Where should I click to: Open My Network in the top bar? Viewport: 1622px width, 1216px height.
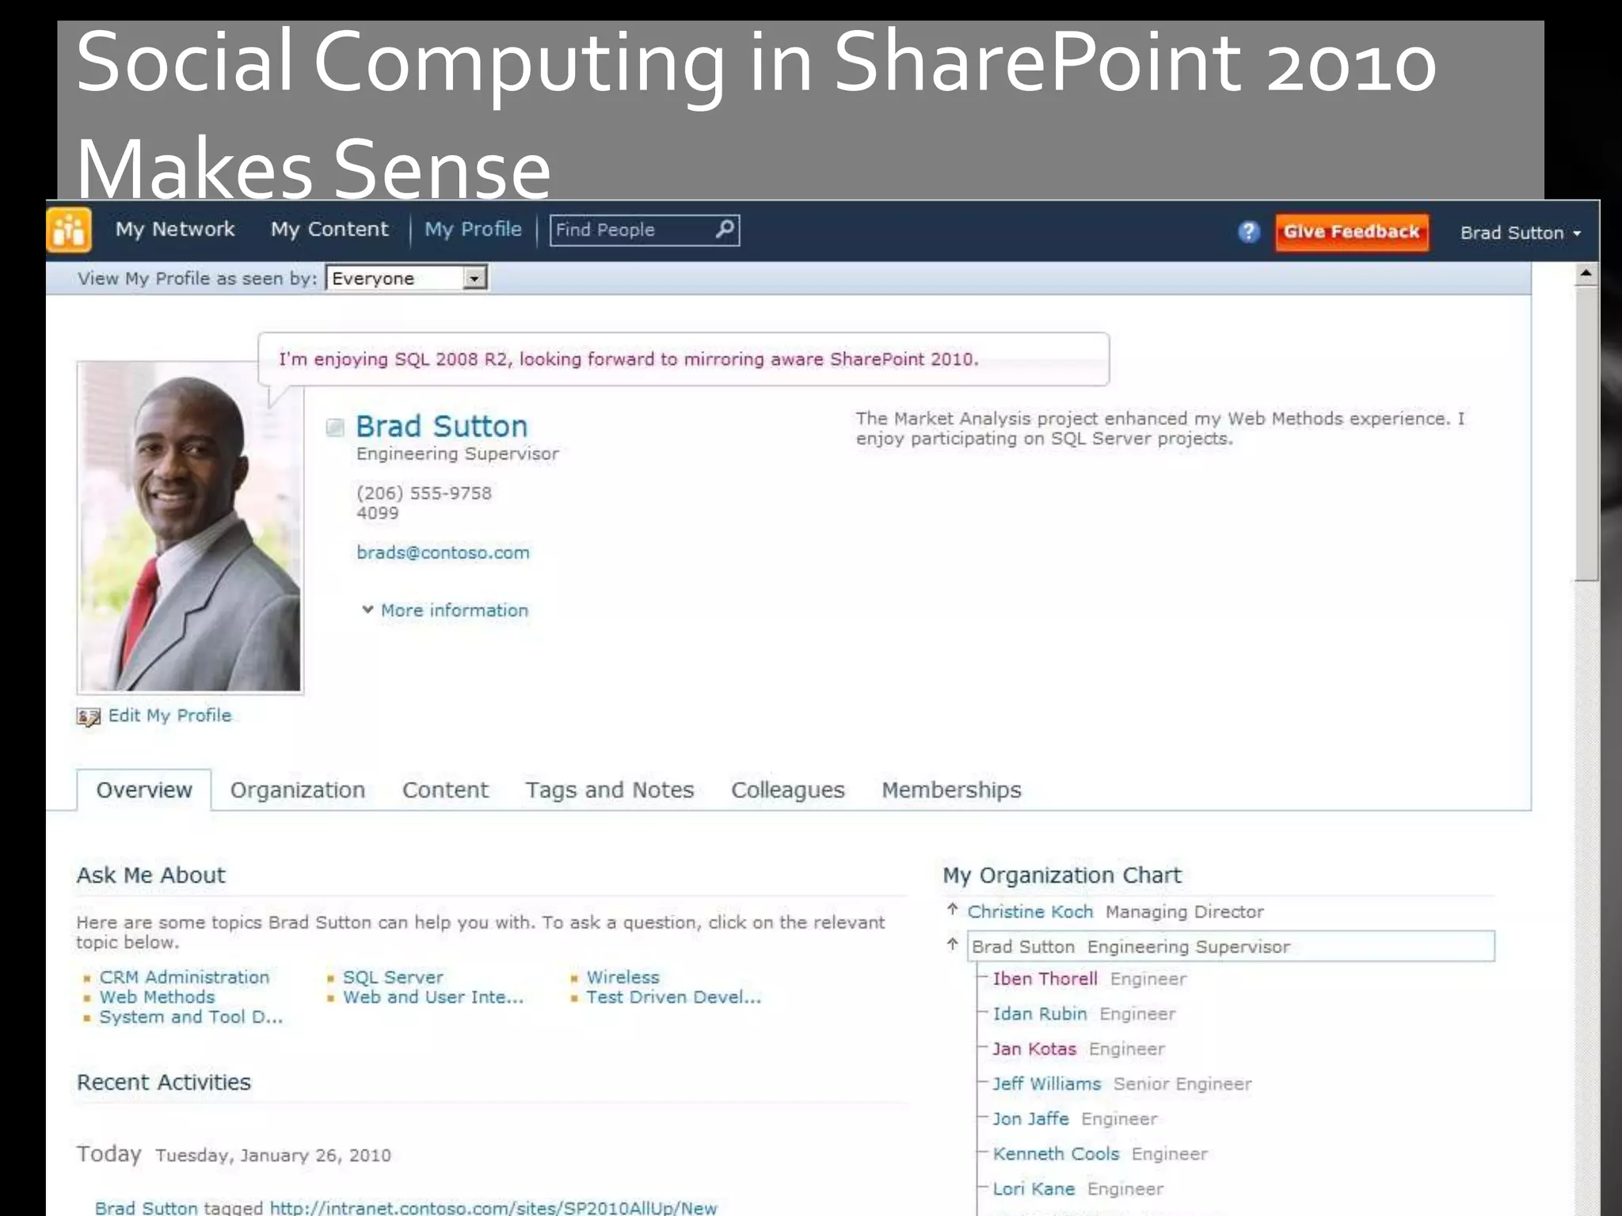(175, 229)
